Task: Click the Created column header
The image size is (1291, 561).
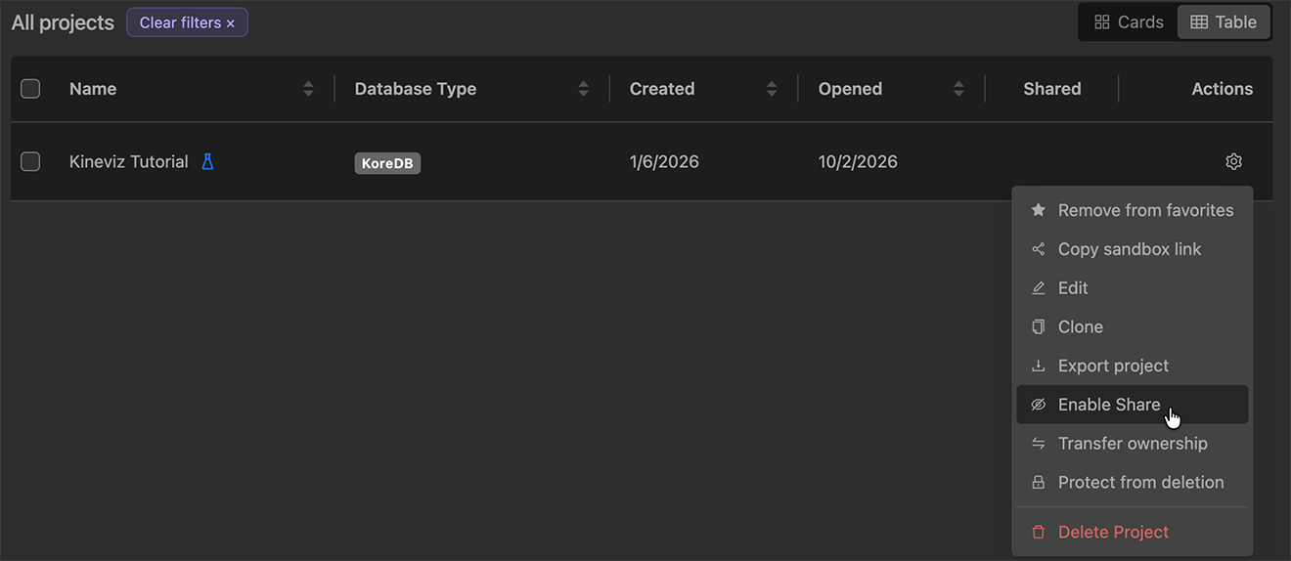Action: click(x=662, y=89)
